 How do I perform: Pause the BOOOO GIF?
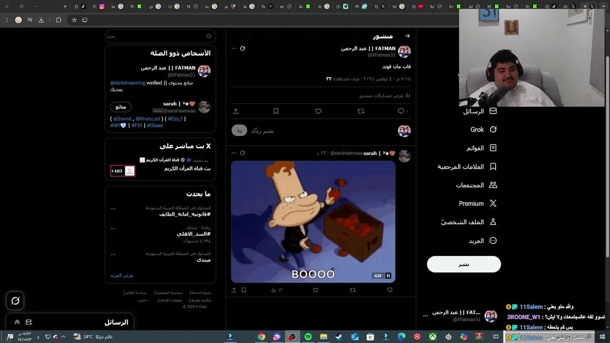tap(388, 276)
